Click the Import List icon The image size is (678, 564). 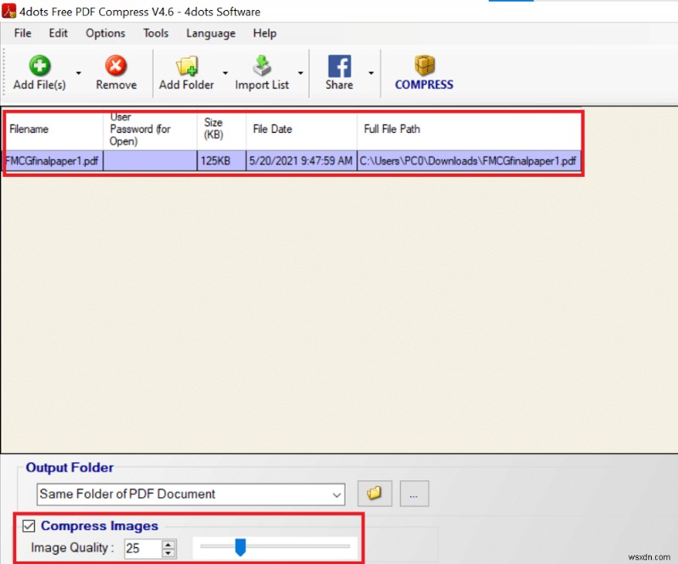[x=262, y=64]
